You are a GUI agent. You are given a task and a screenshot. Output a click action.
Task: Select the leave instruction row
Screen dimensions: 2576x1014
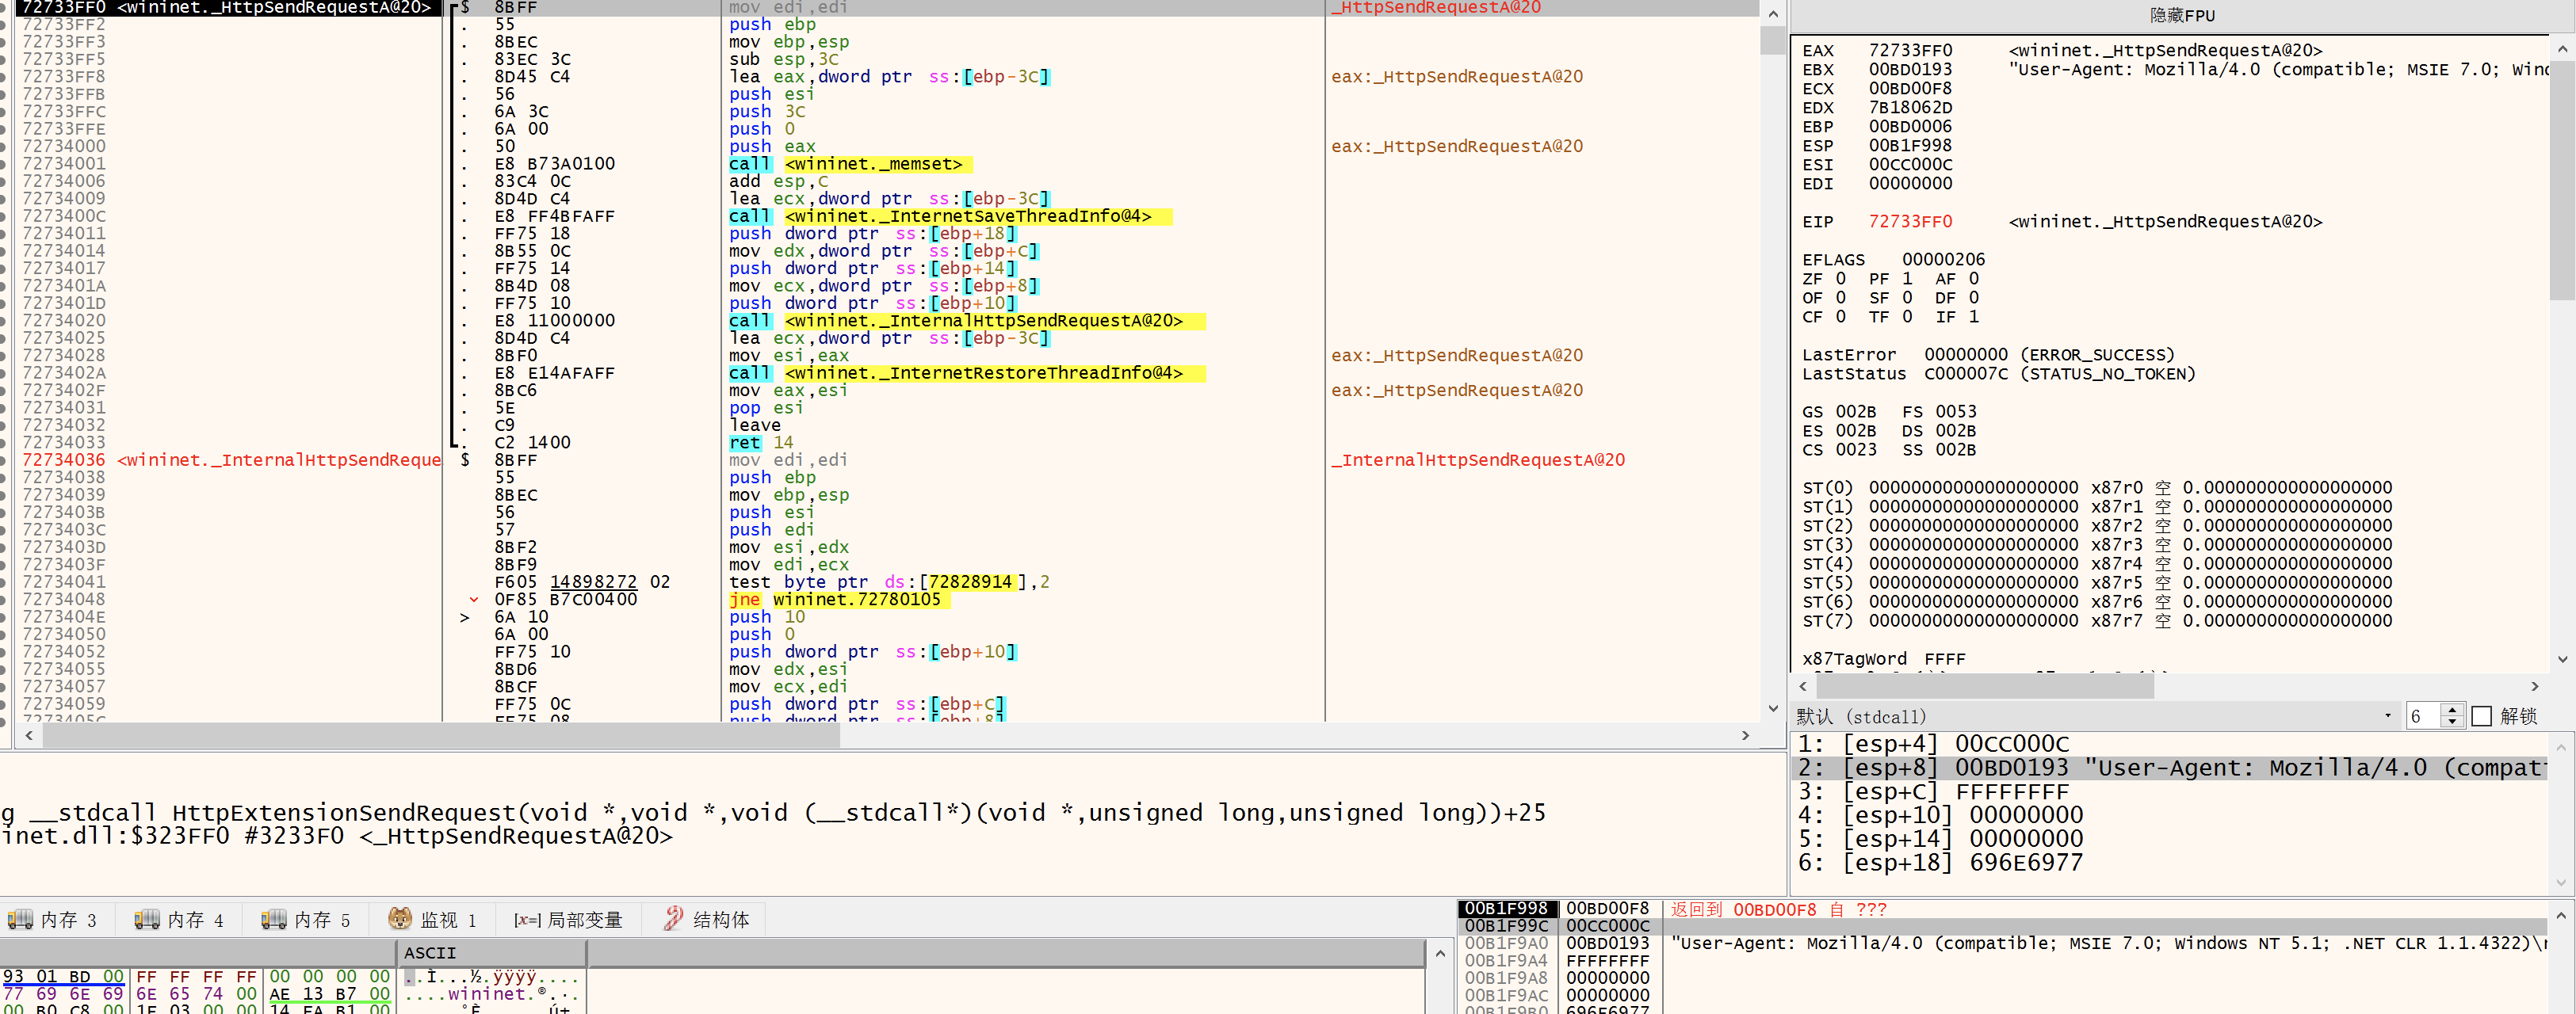(x=755, y=425)
